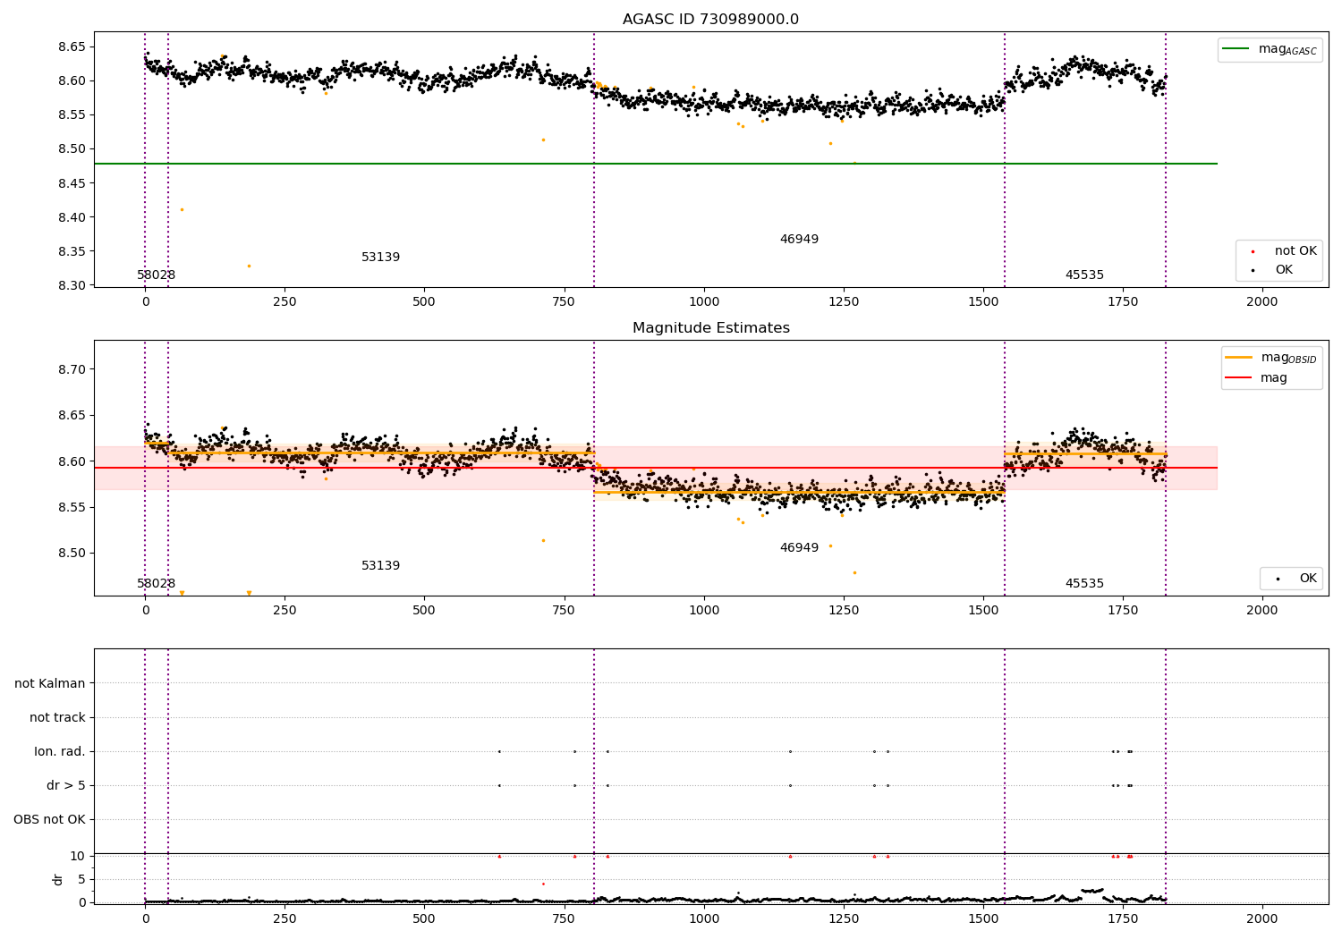Click obsid label 53139 in middle plot

point(380,566)
